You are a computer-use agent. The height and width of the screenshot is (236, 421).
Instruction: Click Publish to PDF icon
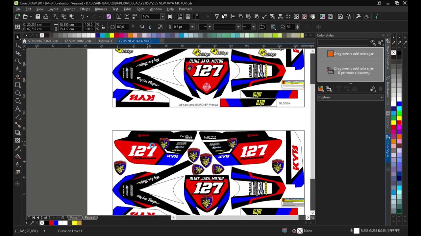135,16
